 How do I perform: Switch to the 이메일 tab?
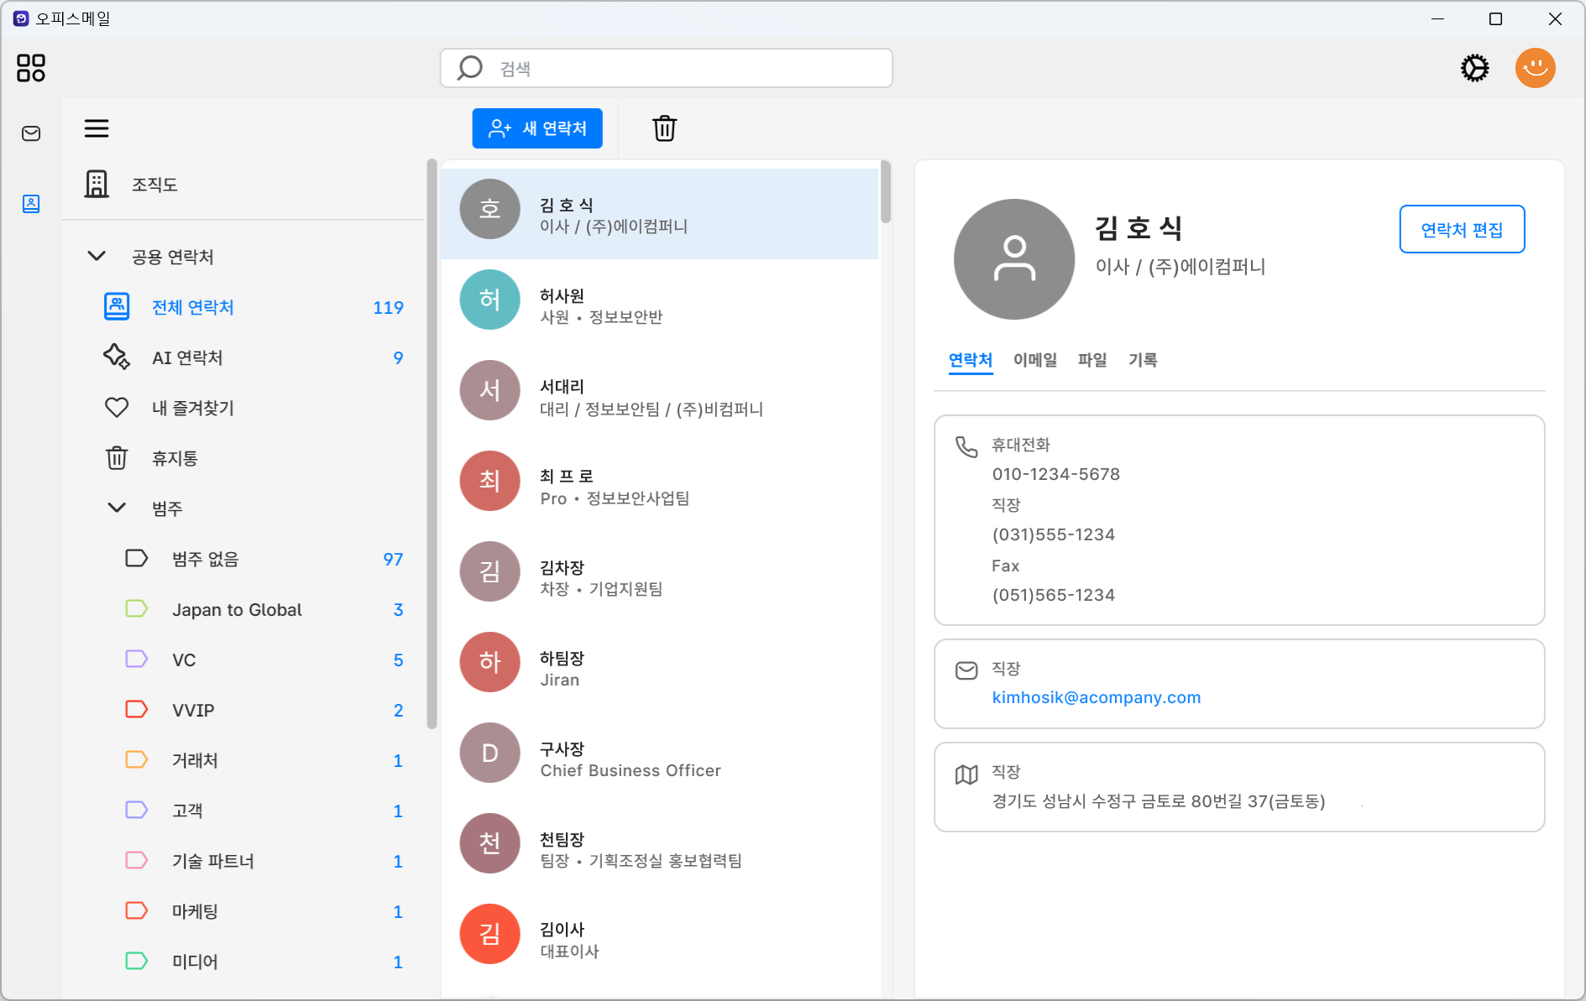click(1035, 360)
